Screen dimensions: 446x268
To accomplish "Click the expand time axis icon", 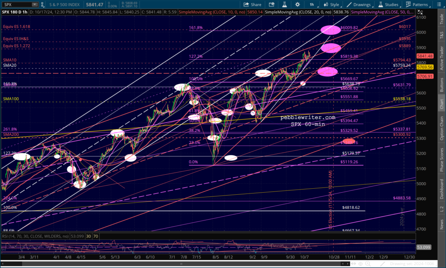I will [354, 264].
